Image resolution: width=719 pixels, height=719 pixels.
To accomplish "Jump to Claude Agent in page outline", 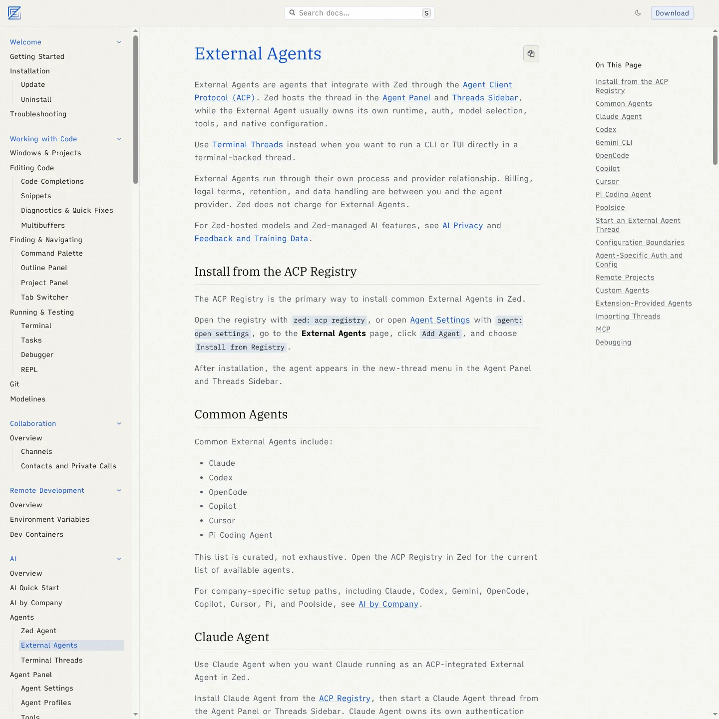I will click(619, 116).
